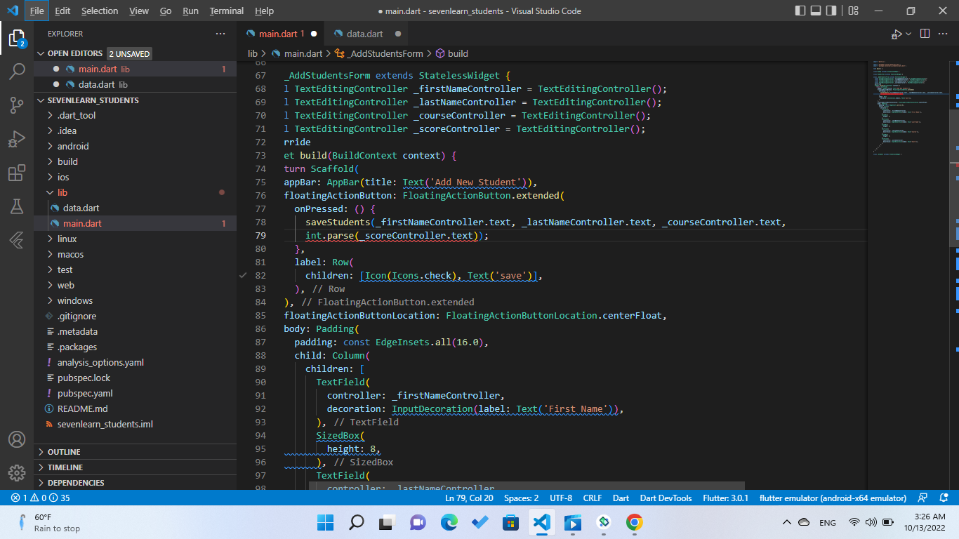959x539 pixels.
Task: Switch to the data.dart editor tab
Action: [365, 34]
